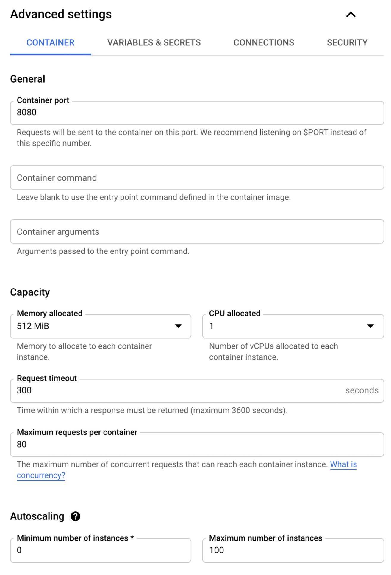Click the Container port input field
The width and height of the screenshot is (391, 575).
click(x=197, y=113)
